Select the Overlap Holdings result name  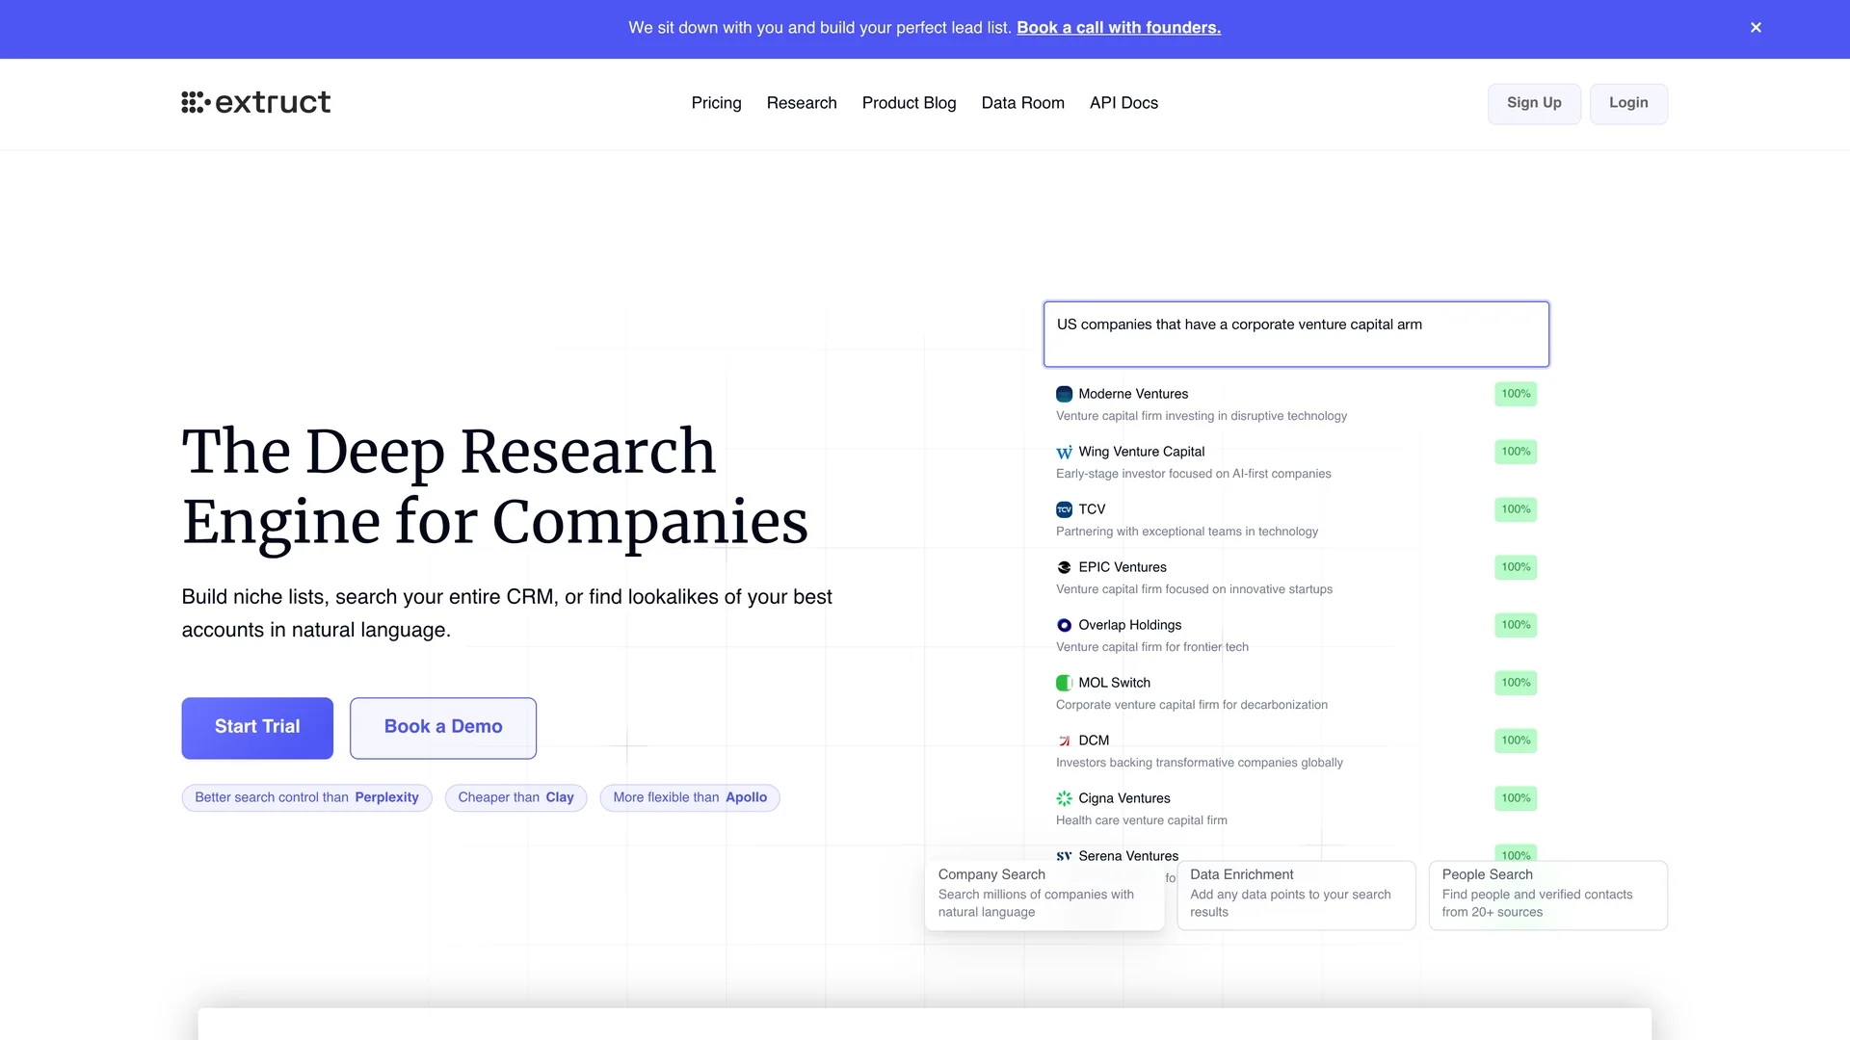point(1129,625)
